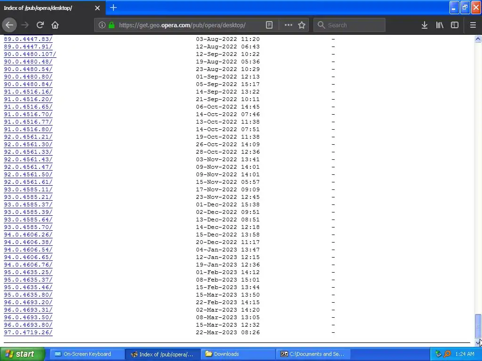Go back with the back arrow button
This screenshot has width=482, height=361.
tap(9, 25)
